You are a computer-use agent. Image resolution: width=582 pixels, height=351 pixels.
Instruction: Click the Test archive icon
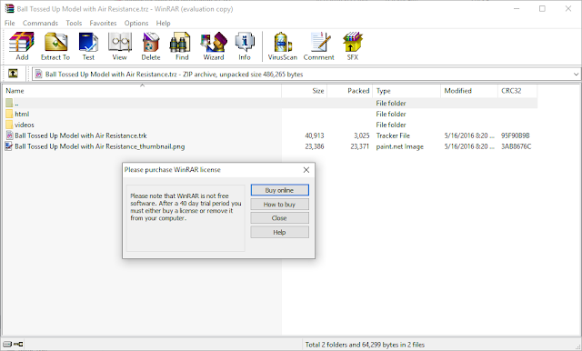click(88, 46)
